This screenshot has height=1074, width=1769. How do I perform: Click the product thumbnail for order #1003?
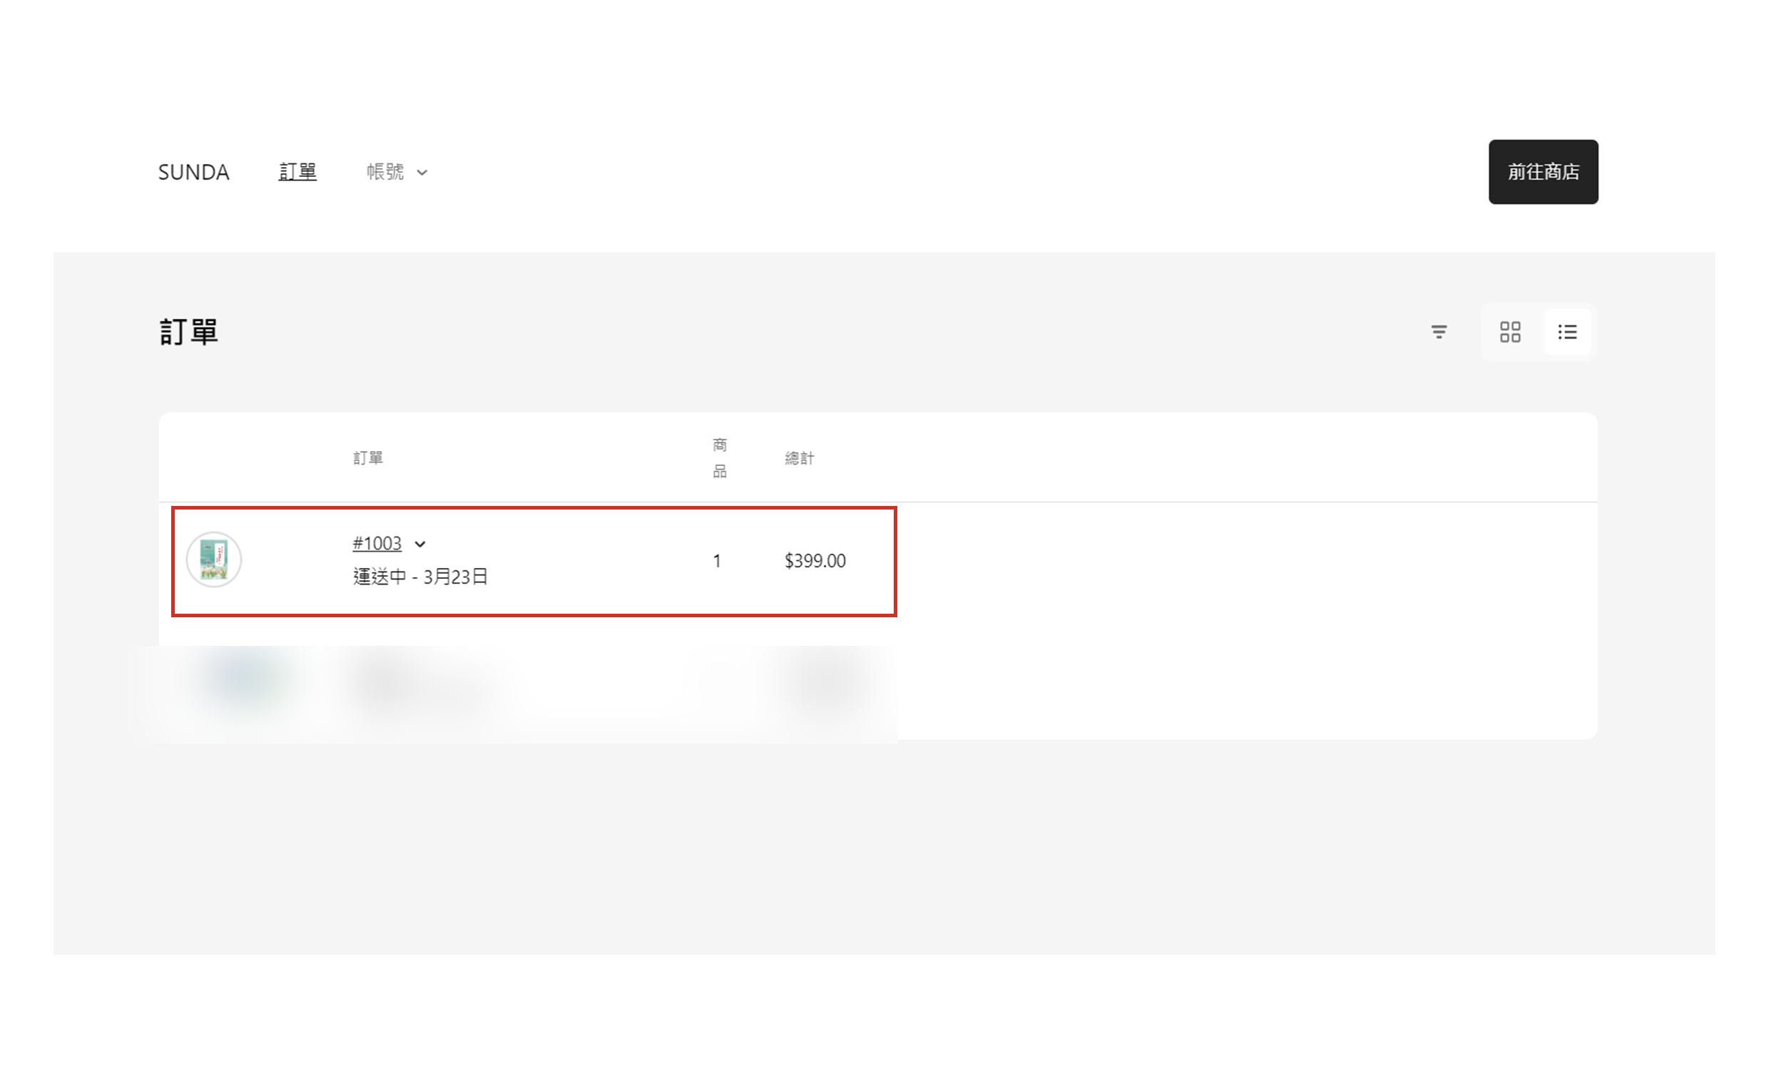(214, 559)
